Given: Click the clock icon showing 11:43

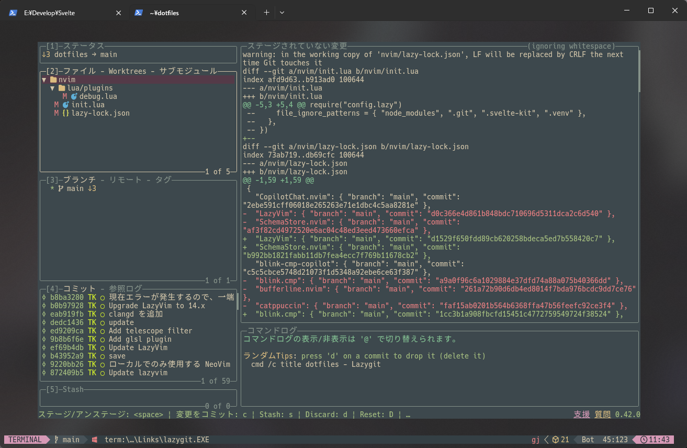Looking at the screenshot, I should (644, 440).
